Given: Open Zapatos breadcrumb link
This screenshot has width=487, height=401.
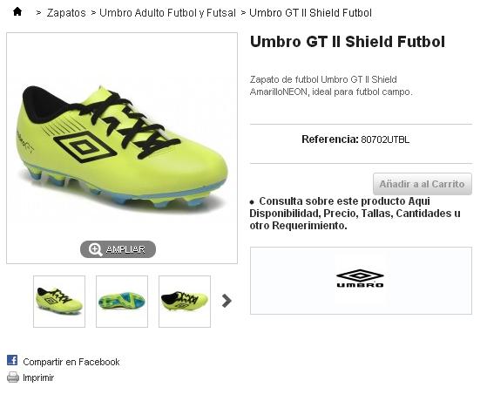Looking at the screenshot, I should (x=66, y=13).
